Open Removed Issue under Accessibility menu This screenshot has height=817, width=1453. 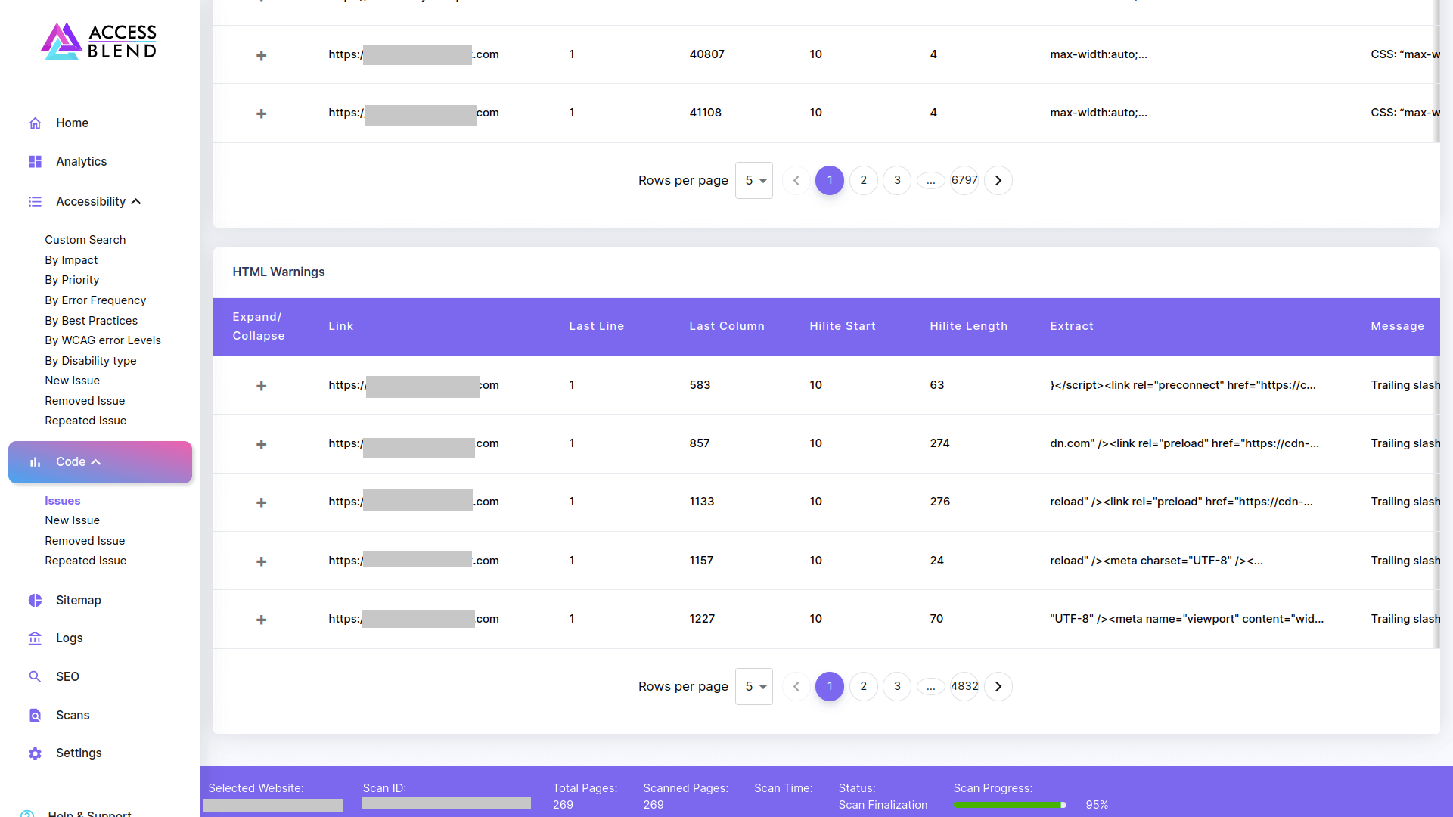85,401
